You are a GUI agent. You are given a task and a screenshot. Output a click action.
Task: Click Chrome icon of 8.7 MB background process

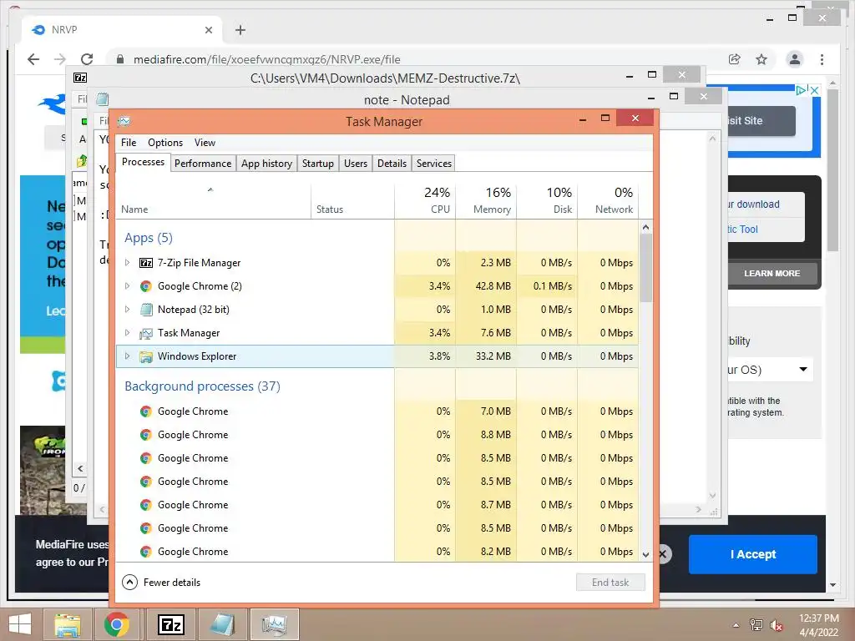(145, 505)
